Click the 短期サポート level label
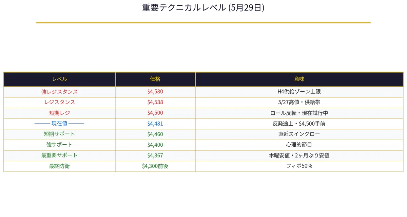Screen dimensions: 407x217 [59, 134]
